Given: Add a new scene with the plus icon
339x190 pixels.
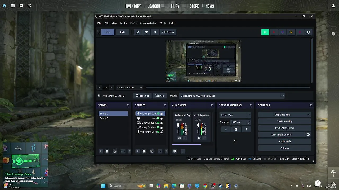Looking at the screenshot, I should tap(100, 151).
